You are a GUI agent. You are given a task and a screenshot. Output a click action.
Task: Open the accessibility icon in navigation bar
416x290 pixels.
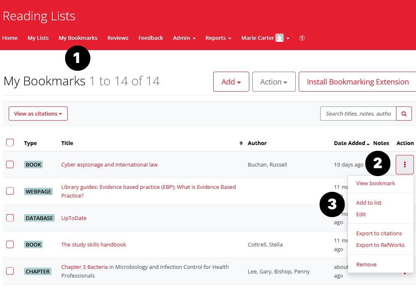click(x=302, y=38)
